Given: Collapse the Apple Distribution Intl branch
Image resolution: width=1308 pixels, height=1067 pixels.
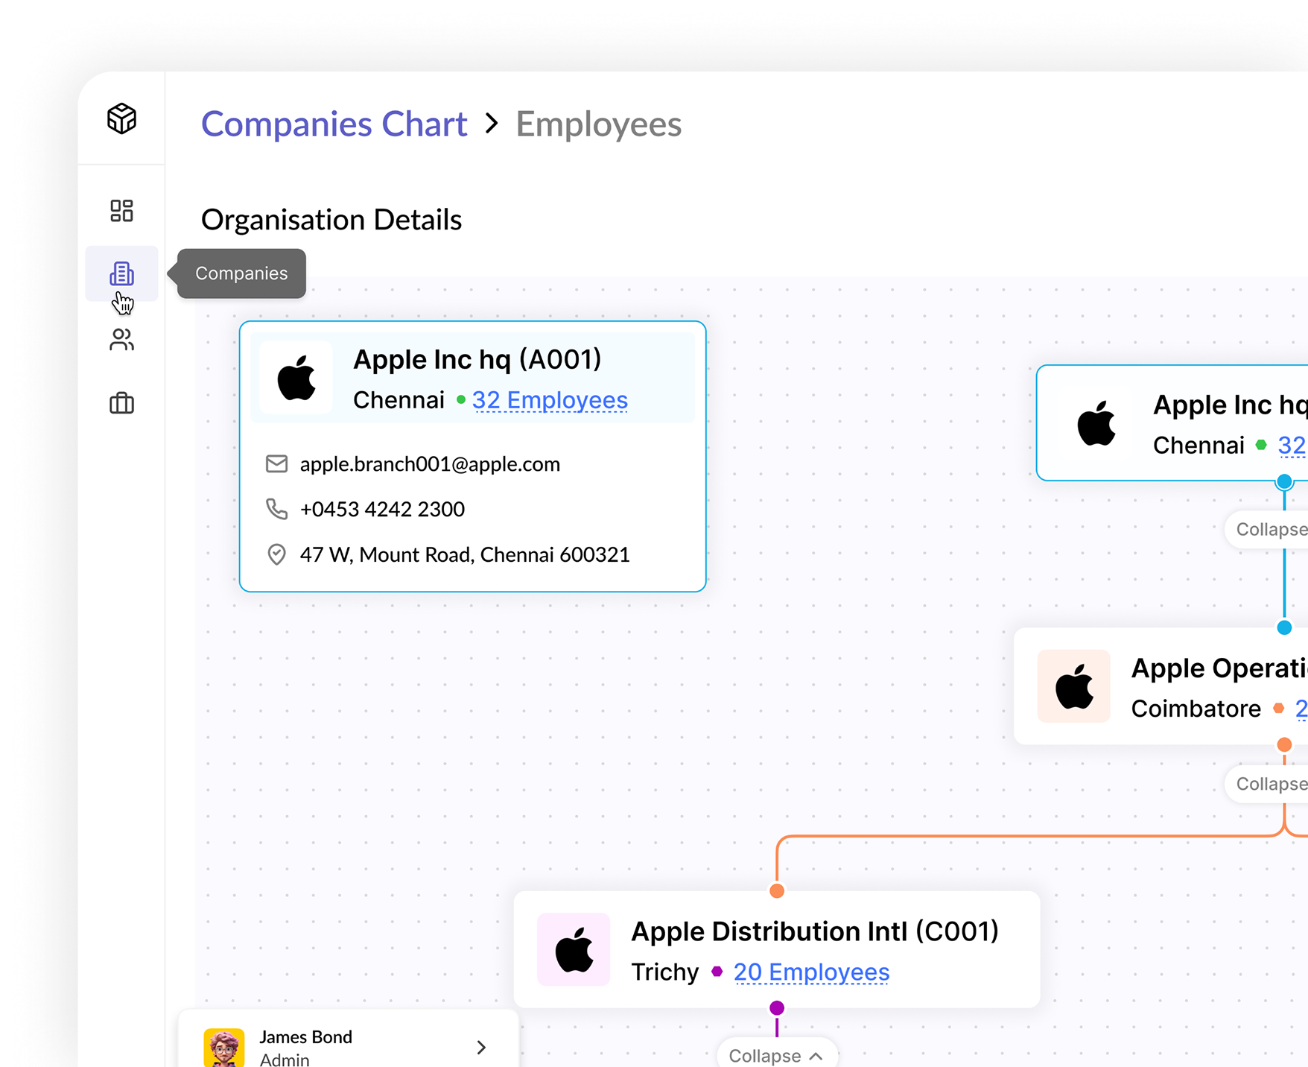Looking at the screenshot, I should click(776, 1055).
